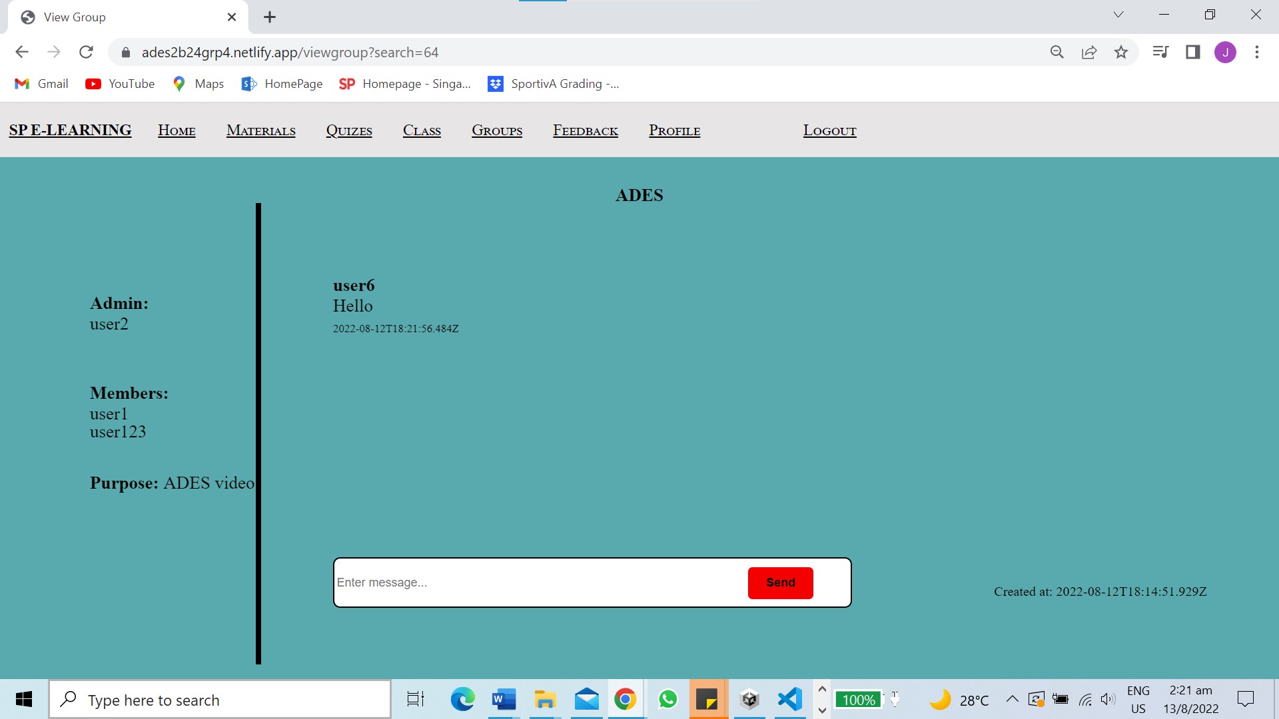Open a new browser tab
1279x719 pixels.
point(270,17)
